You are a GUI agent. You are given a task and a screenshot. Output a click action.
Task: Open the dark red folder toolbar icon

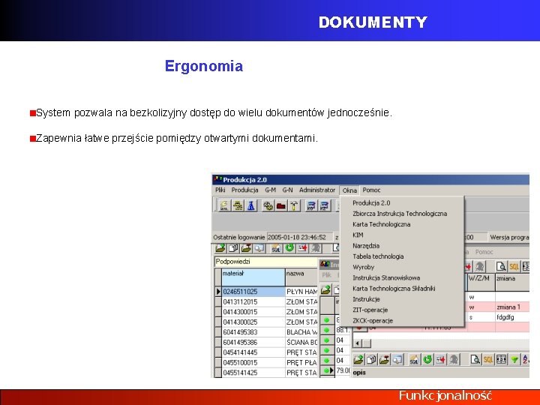pyautogui.click(x=281, y=205)
